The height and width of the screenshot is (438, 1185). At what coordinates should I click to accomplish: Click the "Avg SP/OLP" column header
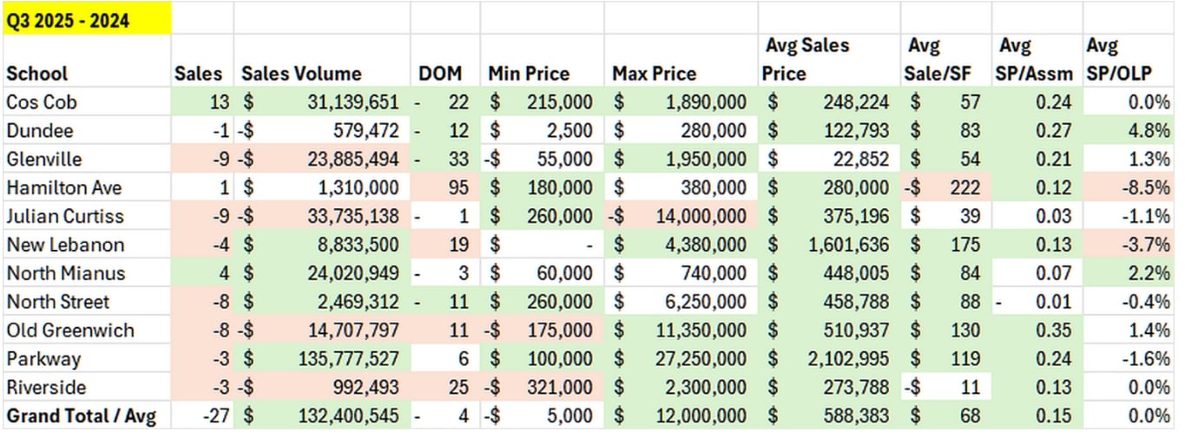1127,61
